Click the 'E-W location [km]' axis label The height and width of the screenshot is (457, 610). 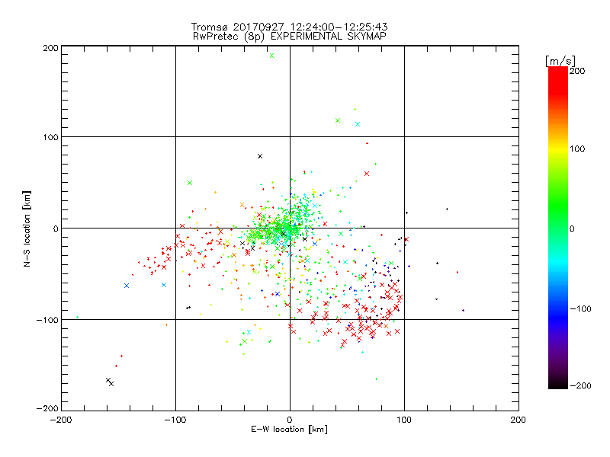click(289, 429)
